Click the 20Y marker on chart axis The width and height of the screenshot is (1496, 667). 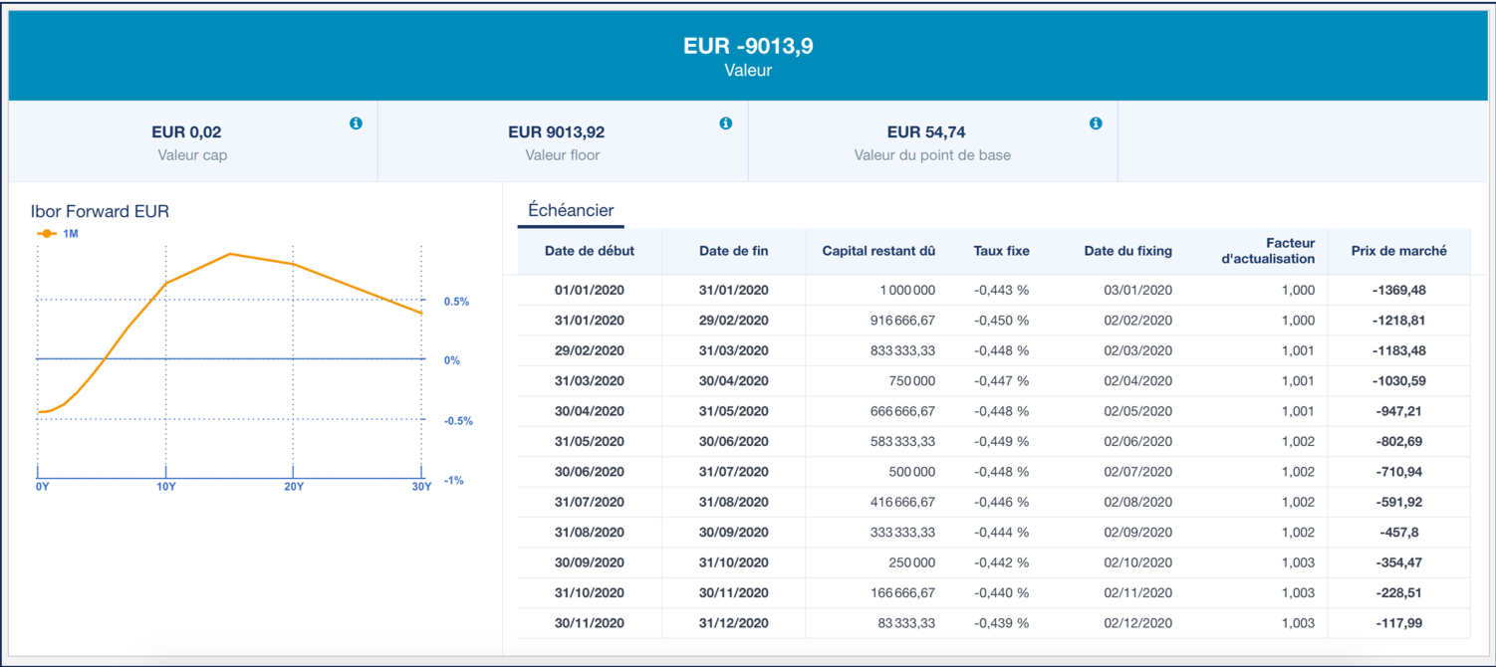(293, 486)
